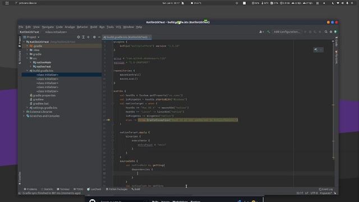Click the Stop icon in toolbar
359x202 pixels.
click(320, 32)
